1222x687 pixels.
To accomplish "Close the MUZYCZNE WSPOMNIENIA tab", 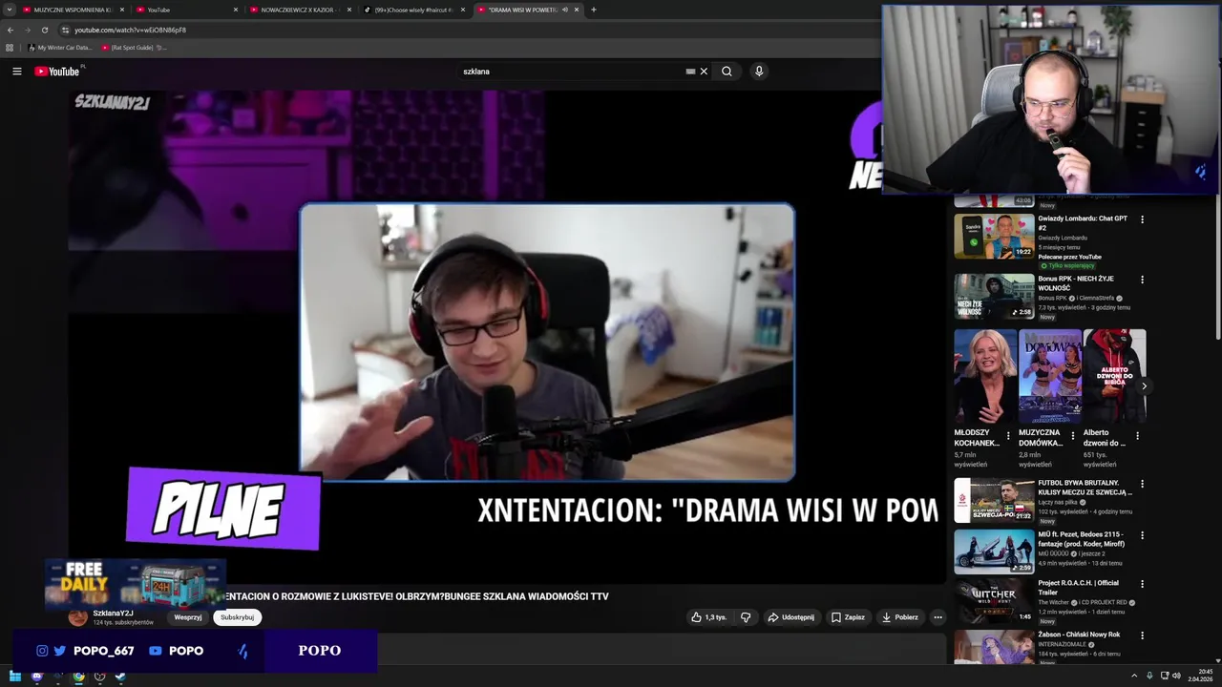I will coord(121,10).
